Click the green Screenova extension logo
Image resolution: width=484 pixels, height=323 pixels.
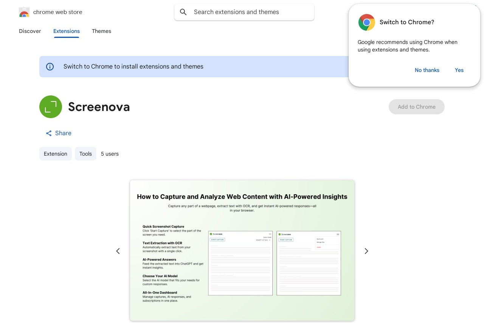pyautogui.click(x=51, y=107)
